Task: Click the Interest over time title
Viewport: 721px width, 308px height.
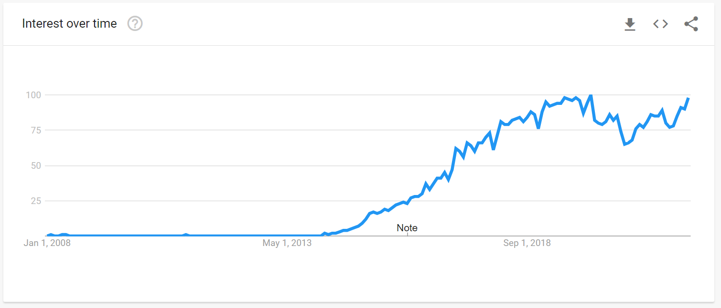Action: (69, 23)
